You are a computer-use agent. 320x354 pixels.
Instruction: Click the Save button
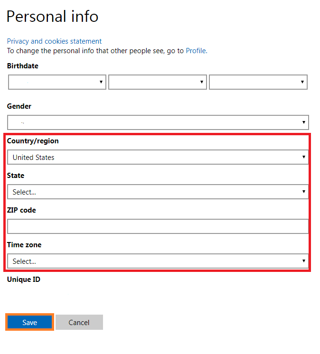point(29,322)
